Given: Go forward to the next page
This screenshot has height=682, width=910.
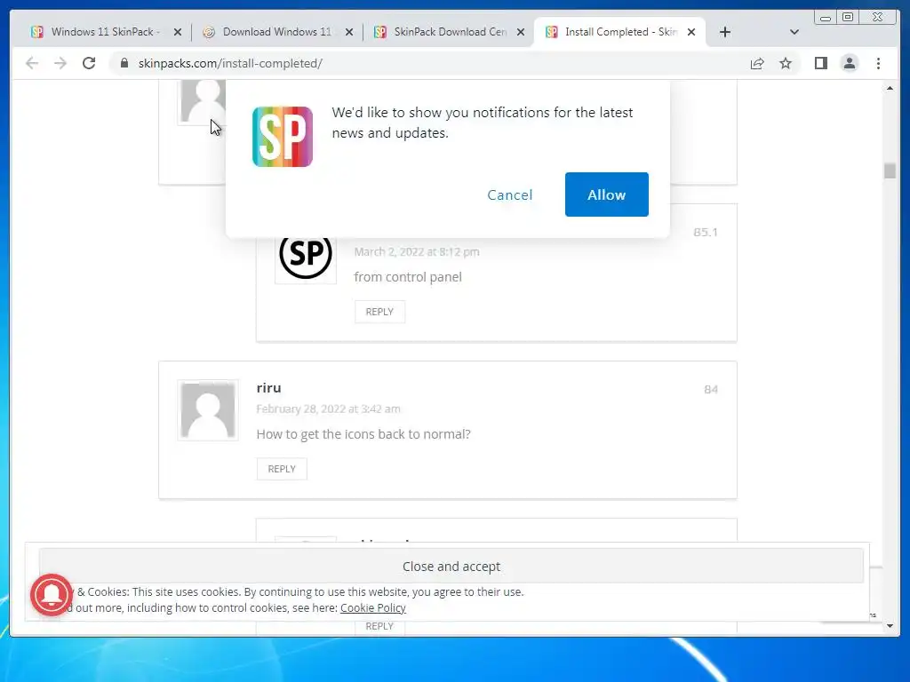Looking at the screenshot, I should tap(60, 63).
